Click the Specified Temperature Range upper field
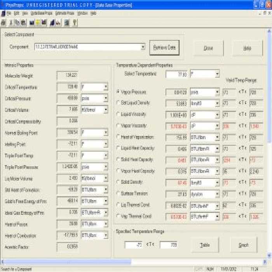272x272 pixels. coord(168,245)
